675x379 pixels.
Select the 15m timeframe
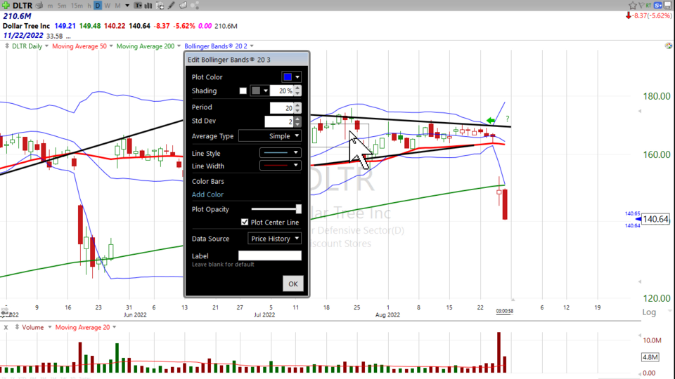tap(77, 6)
